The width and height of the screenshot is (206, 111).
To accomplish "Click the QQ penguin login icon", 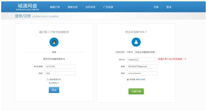I will click(54, 42).
